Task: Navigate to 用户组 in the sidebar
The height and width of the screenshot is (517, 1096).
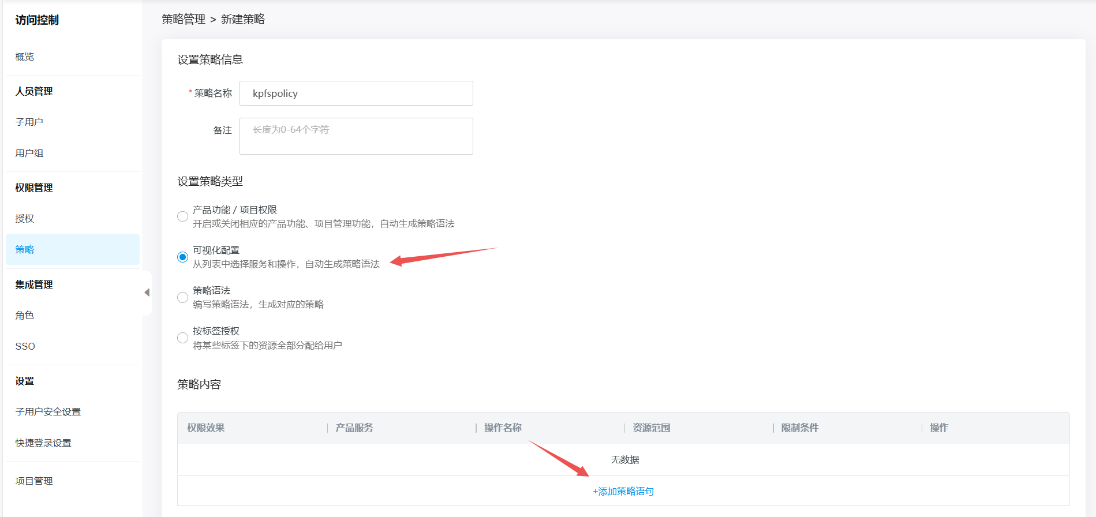Action: click(29, 153)
